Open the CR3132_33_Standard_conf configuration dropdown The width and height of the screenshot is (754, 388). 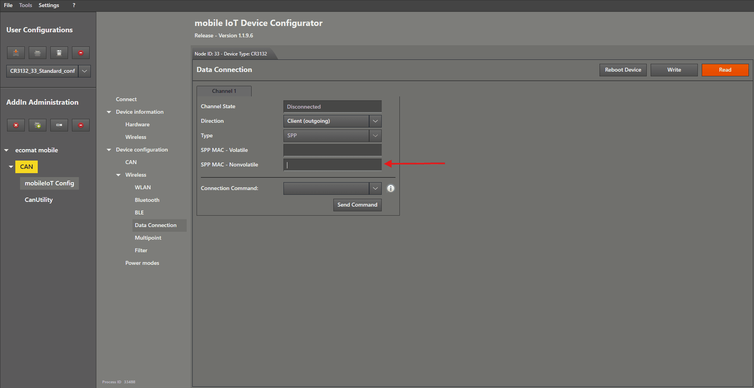coord(85,71)
